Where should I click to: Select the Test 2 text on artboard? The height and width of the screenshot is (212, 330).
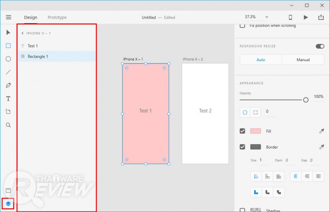point(205,111)
